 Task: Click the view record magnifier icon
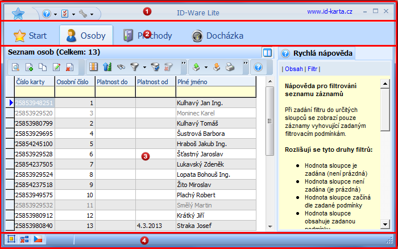coord(16,67)
